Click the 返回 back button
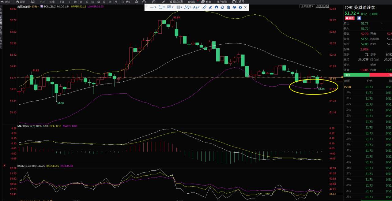 (x=6, y=2)
